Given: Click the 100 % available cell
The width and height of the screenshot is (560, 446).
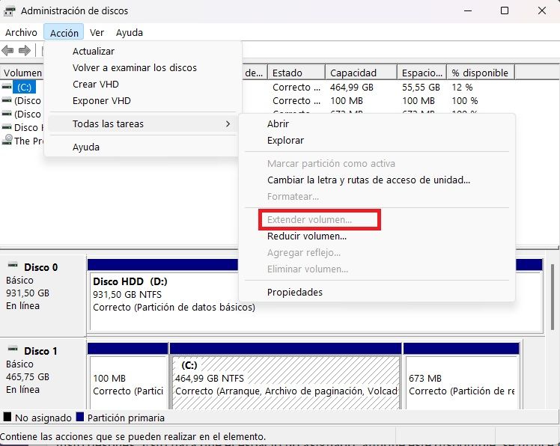Looking at the screenshot, I should [464, 101].
